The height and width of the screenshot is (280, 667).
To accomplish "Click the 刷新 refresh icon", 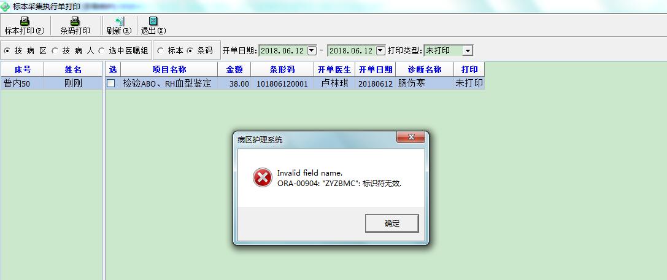I will click(x=119, y=21).
